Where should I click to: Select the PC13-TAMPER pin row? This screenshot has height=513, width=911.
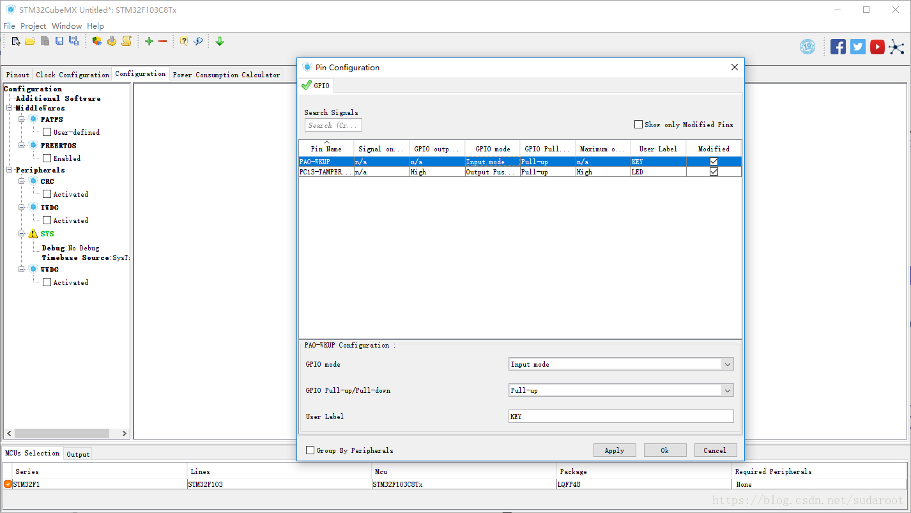520,172
